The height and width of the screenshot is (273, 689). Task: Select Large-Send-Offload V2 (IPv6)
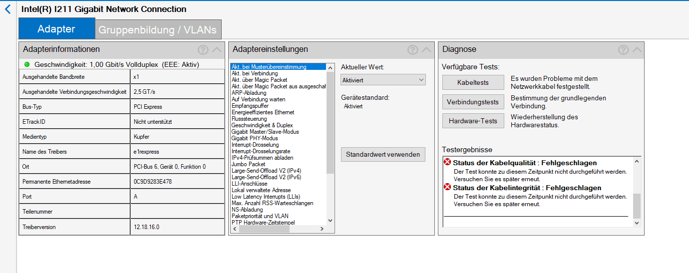click(x=278, y=177)
